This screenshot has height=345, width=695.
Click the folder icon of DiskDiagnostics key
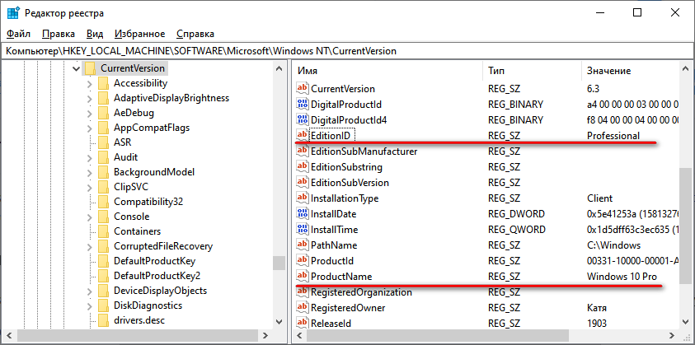click(103, 305)
